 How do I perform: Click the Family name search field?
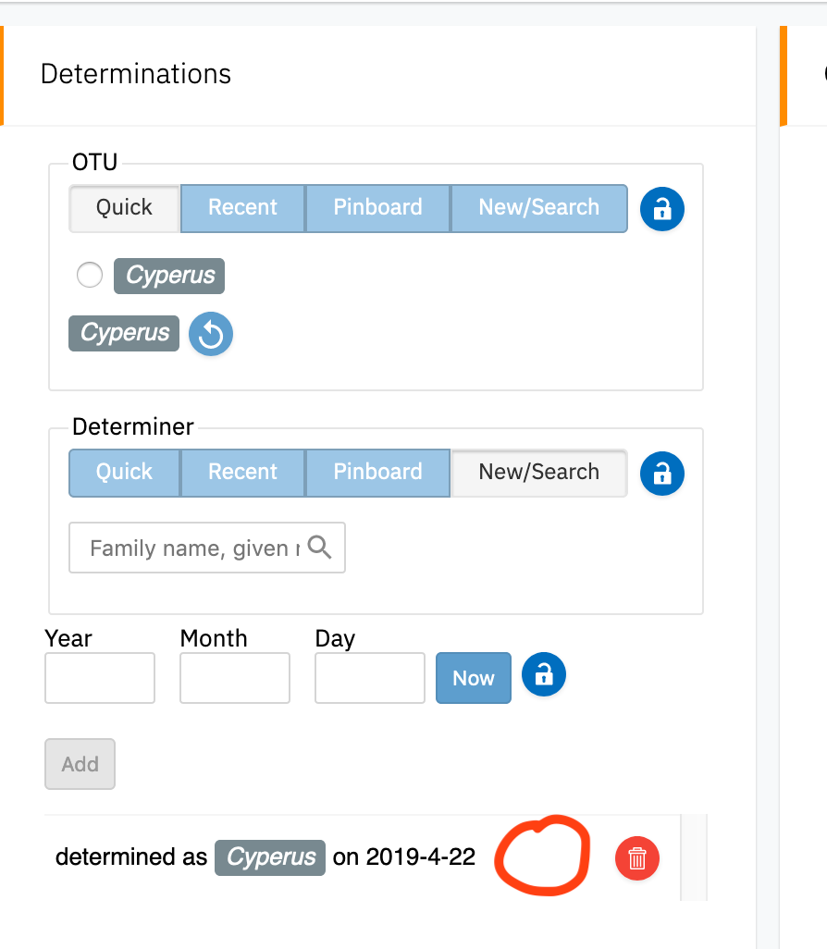(x=185, y=548)
